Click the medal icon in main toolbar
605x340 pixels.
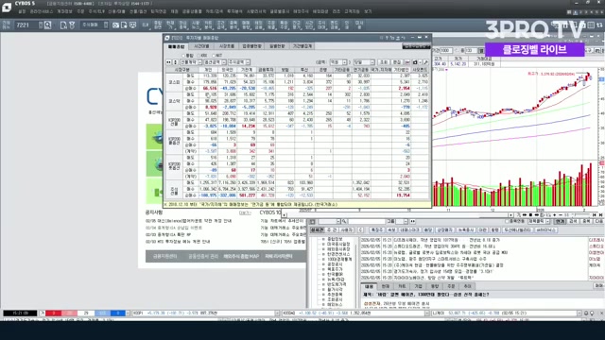(x=72, y=25)
